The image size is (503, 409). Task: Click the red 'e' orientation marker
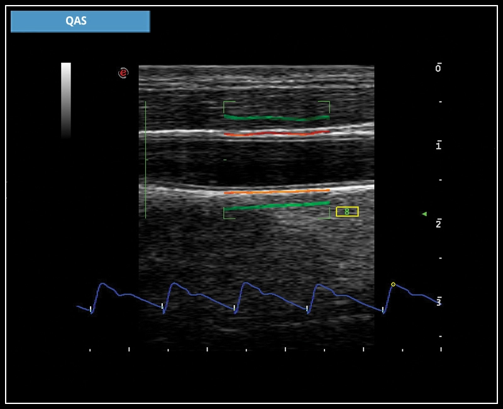point(123,73)
